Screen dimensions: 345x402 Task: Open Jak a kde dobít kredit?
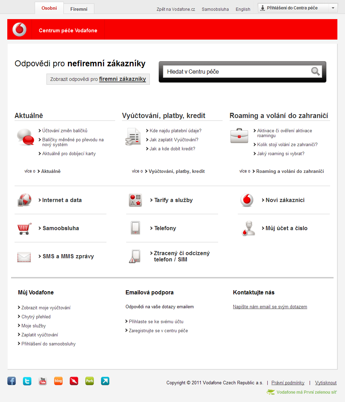(172, 149)
